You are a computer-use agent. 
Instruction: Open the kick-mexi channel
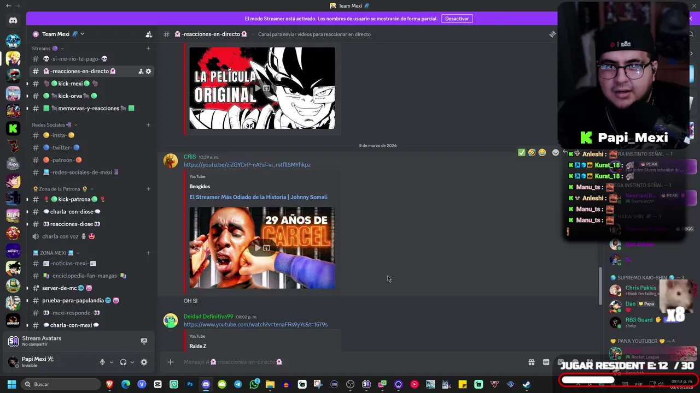[x=91, y=84]
